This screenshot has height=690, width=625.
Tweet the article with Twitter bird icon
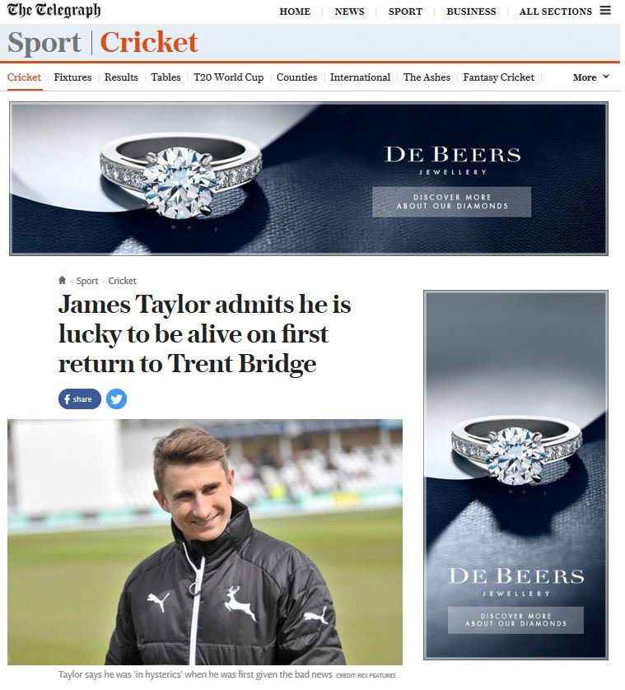click(x=117, y=399)
